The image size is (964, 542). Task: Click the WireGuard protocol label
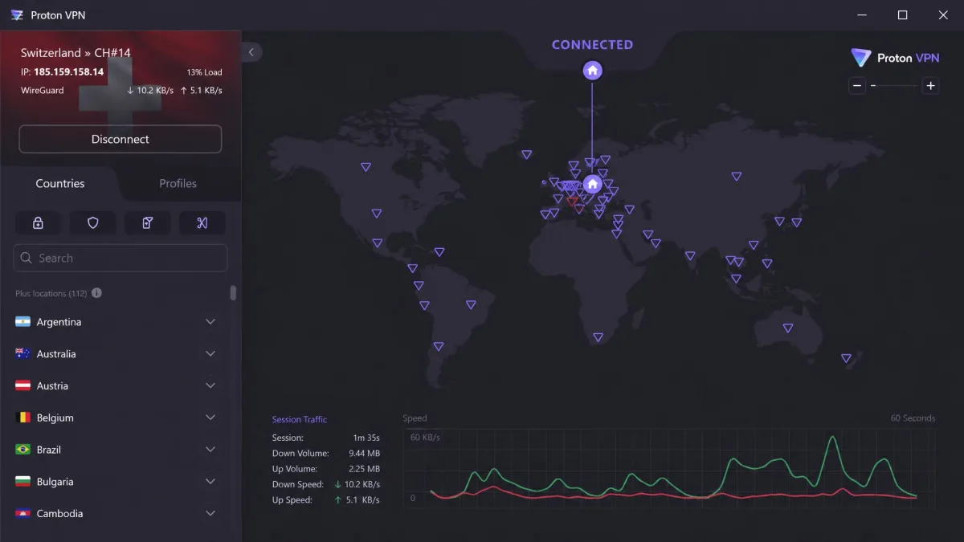point(43,91)
